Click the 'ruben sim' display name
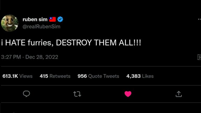The height and width of the screenshot is (113, 201). [35, 19]
